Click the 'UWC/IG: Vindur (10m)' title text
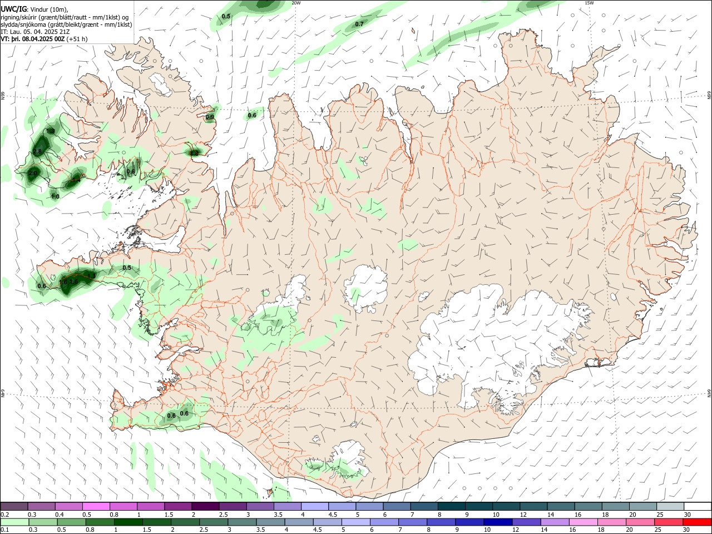Viewport: 712px width, 534px height. point(34,9)
